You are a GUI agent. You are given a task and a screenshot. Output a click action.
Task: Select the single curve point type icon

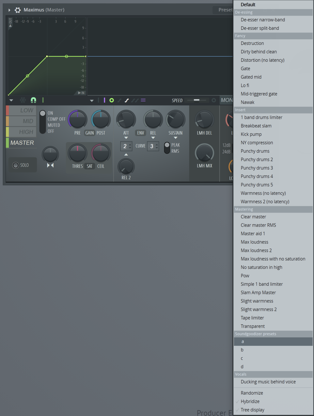point(119,100)
